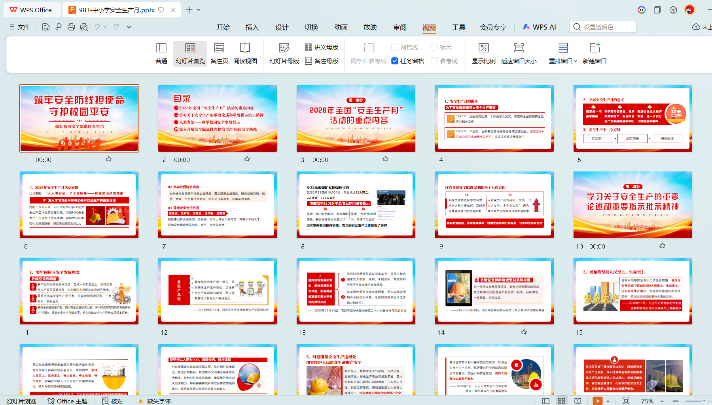
Task: Open 动画 ribbon tab
Action: 341,27
